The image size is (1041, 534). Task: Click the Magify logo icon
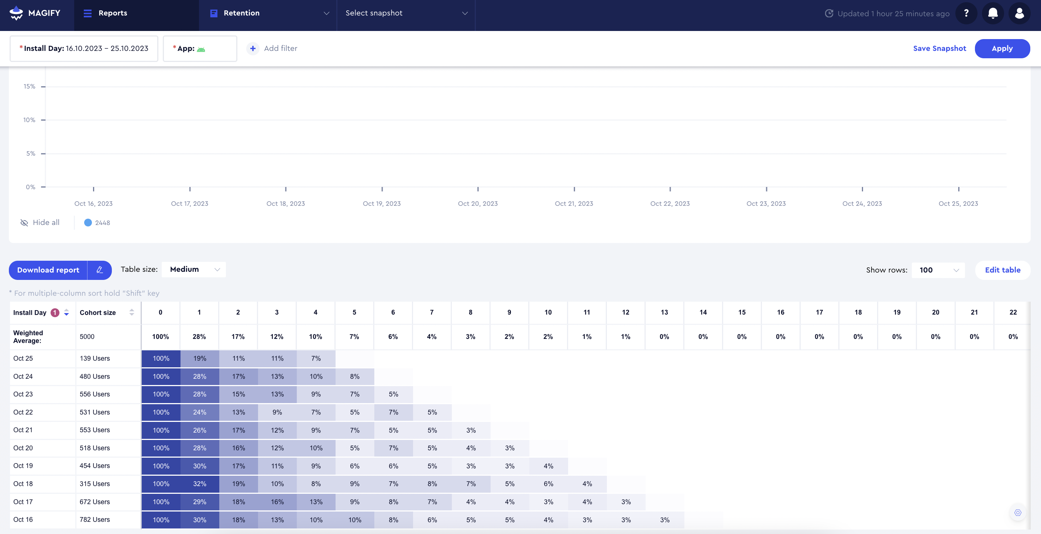point(16,13)
